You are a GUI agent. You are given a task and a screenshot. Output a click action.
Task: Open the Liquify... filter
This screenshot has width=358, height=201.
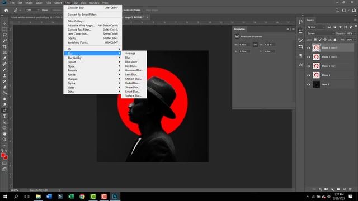point(92,38)
